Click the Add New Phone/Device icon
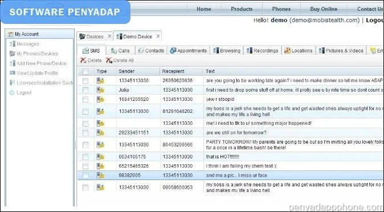Viewport: 384px width, 212px height. [x=12, y=63]
